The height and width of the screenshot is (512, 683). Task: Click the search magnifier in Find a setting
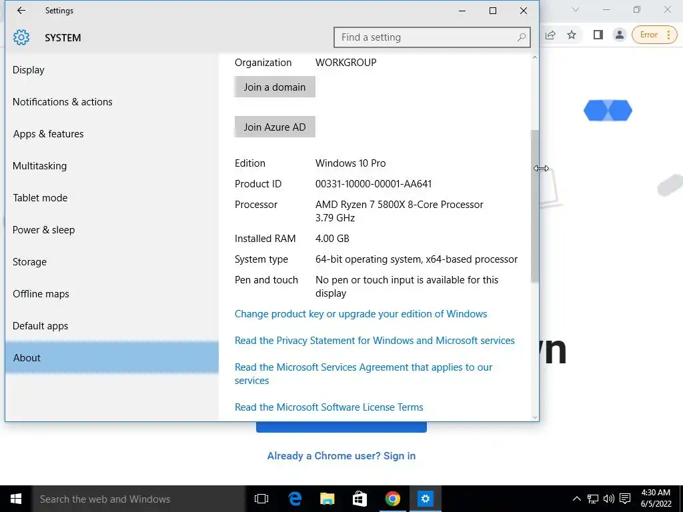click(x=521, y=37)
